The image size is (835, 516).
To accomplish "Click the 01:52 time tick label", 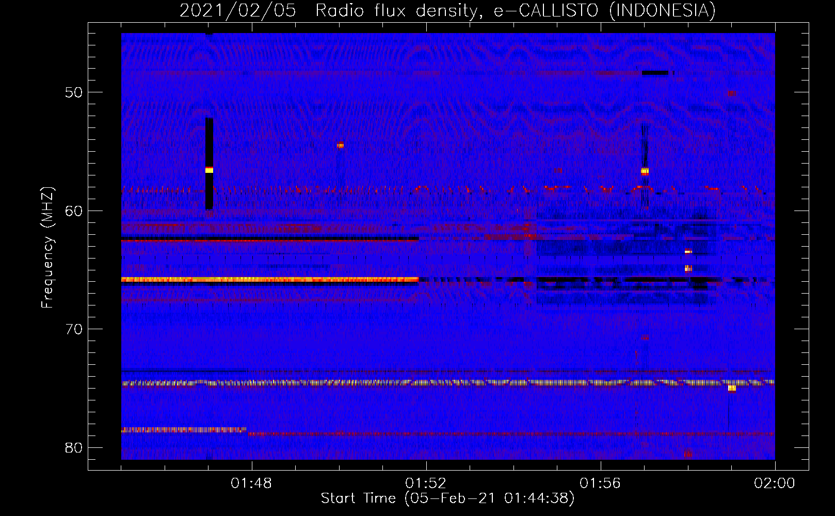I will pyautogui.click(x=426, y=483).
